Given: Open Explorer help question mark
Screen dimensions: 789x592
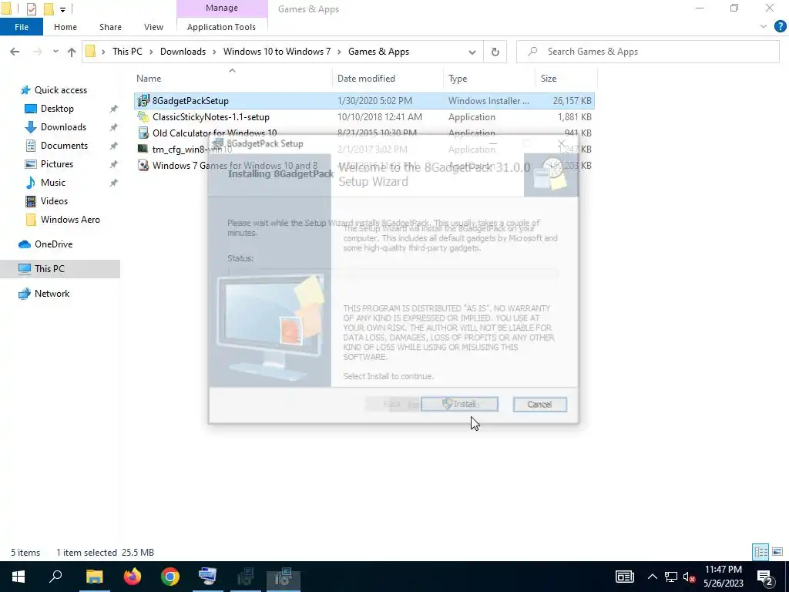Looking at the screenshot, I should coord(780,27).
